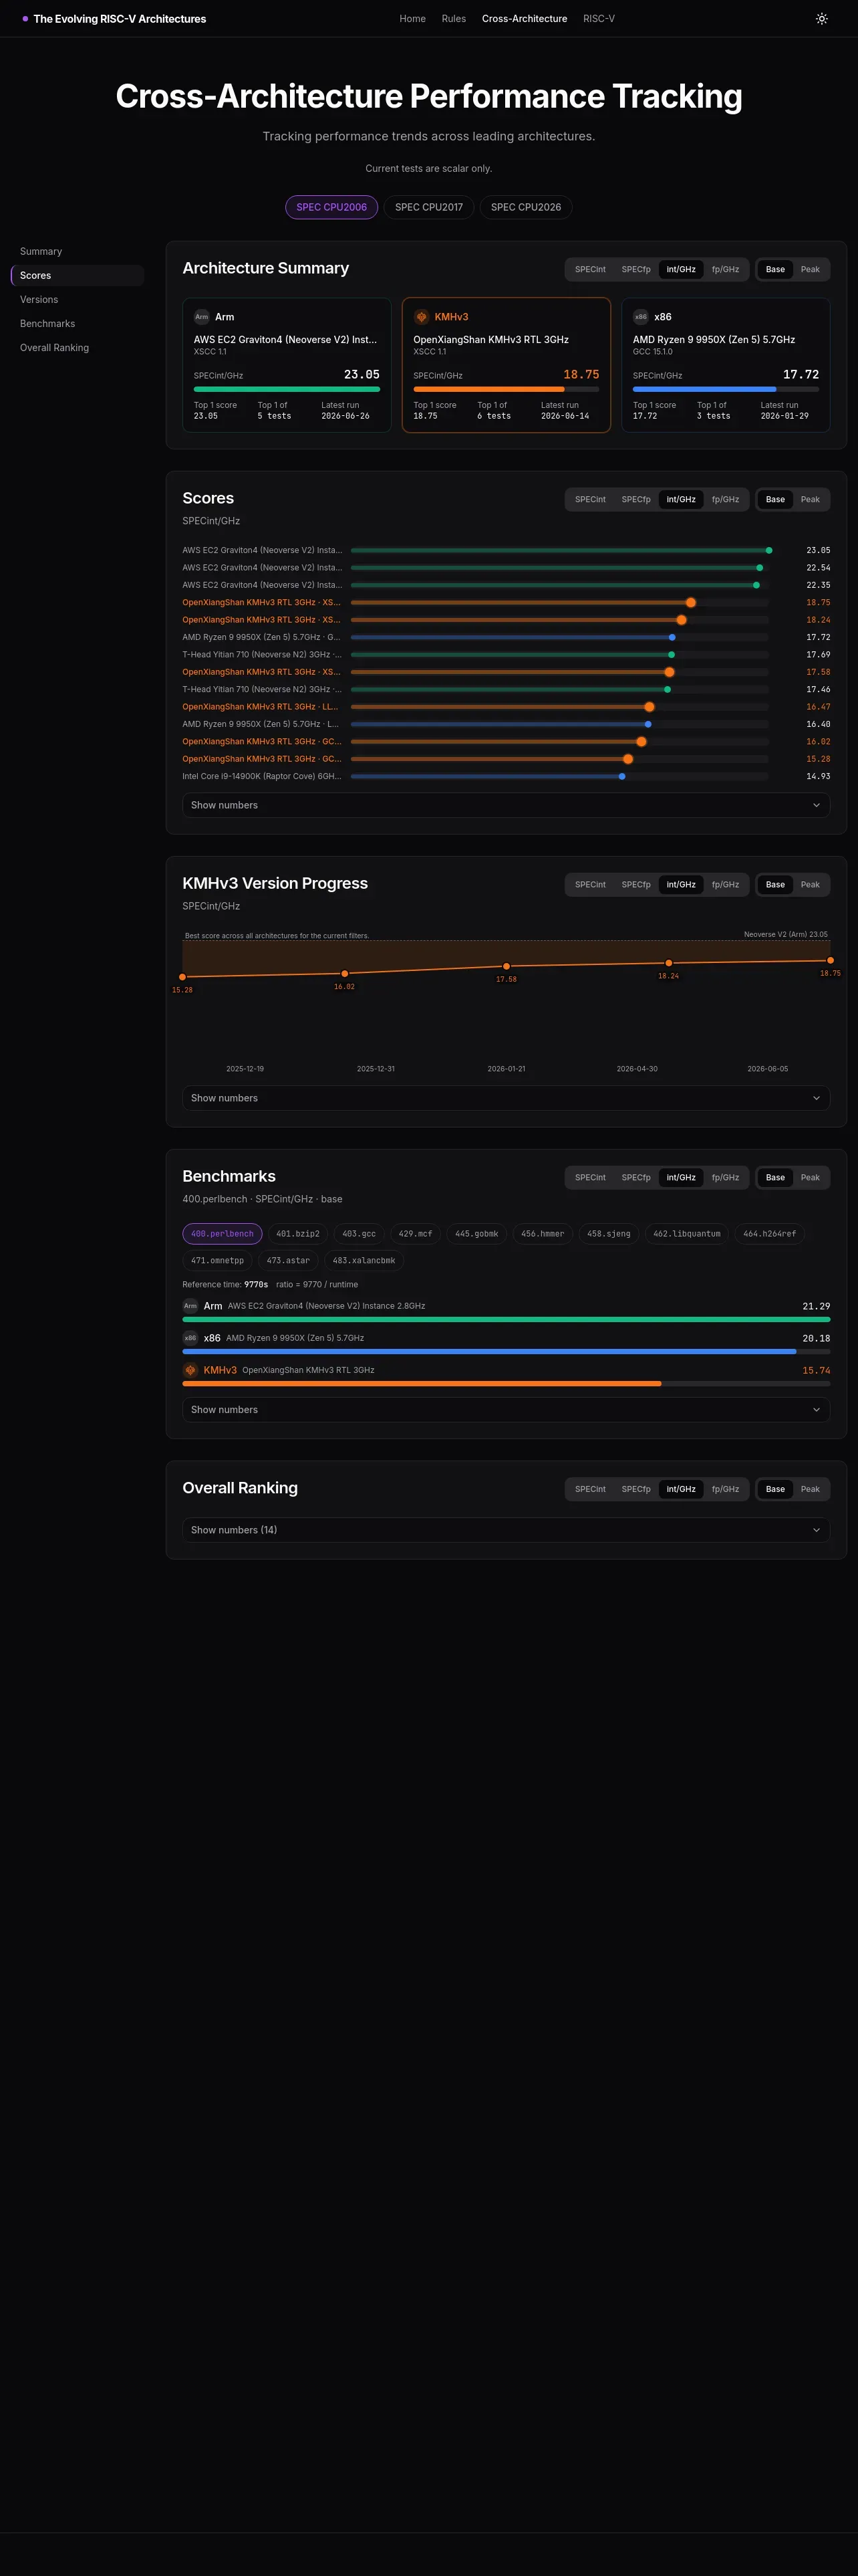Jump to Scores in the sidebar

[77, 276]
